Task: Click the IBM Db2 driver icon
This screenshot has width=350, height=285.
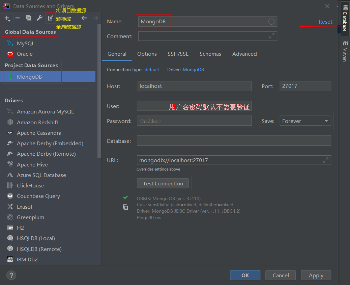Action: pyautogui.click(x=10, y=259)
